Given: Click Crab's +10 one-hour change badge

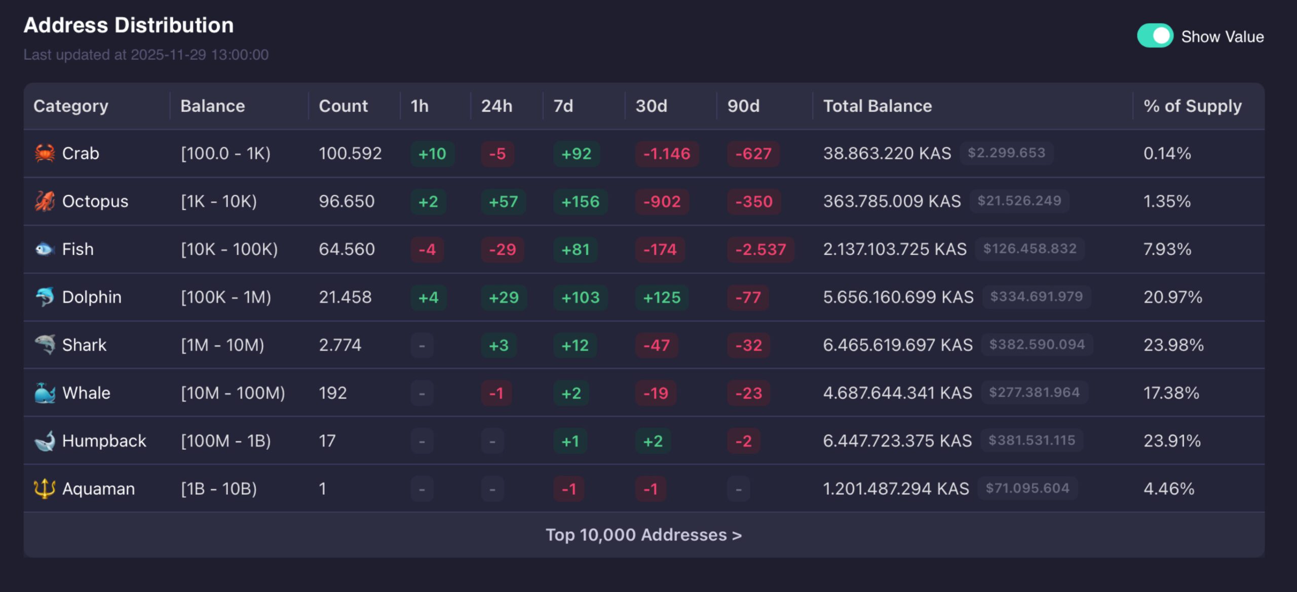Looking at the screenshot, I should point(432,153).
